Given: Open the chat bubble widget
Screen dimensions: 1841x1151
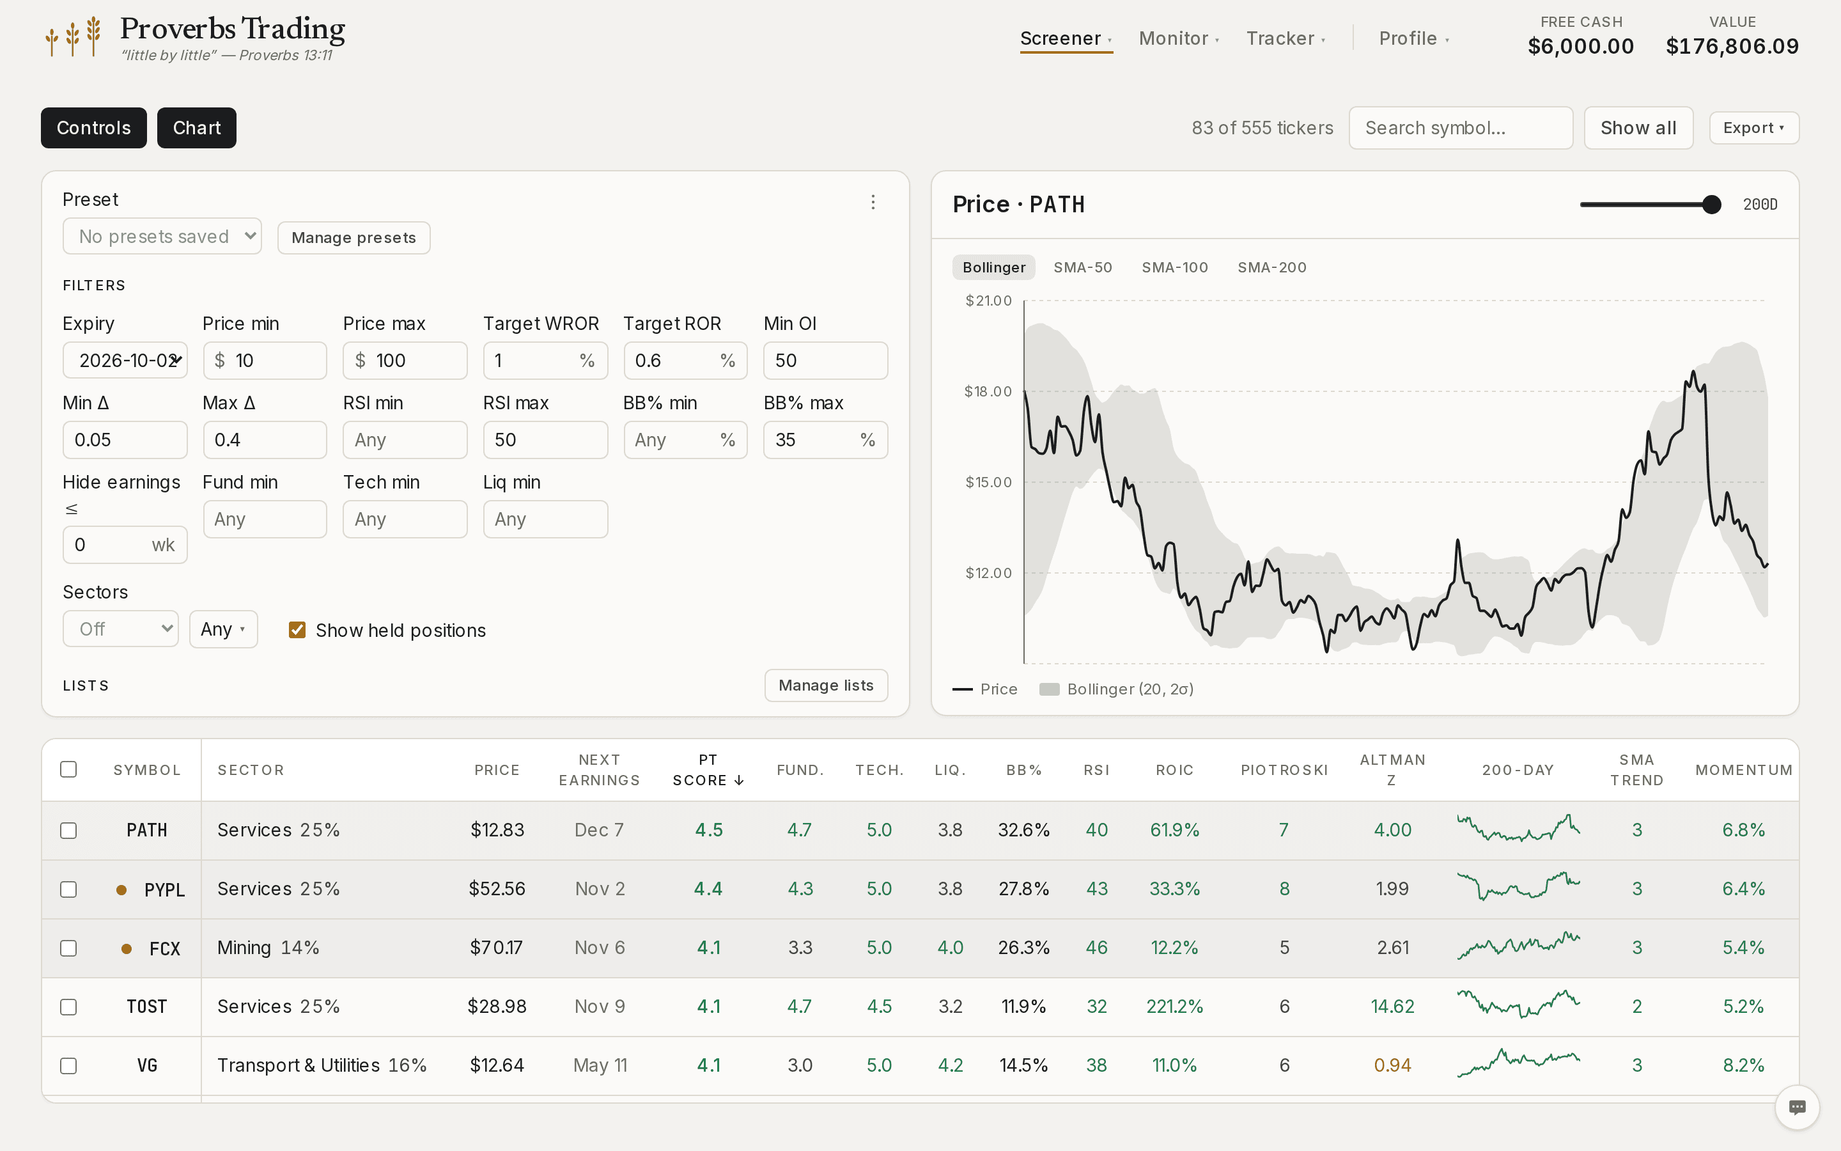Looking at the screenshot, I should (1797, 1107).
